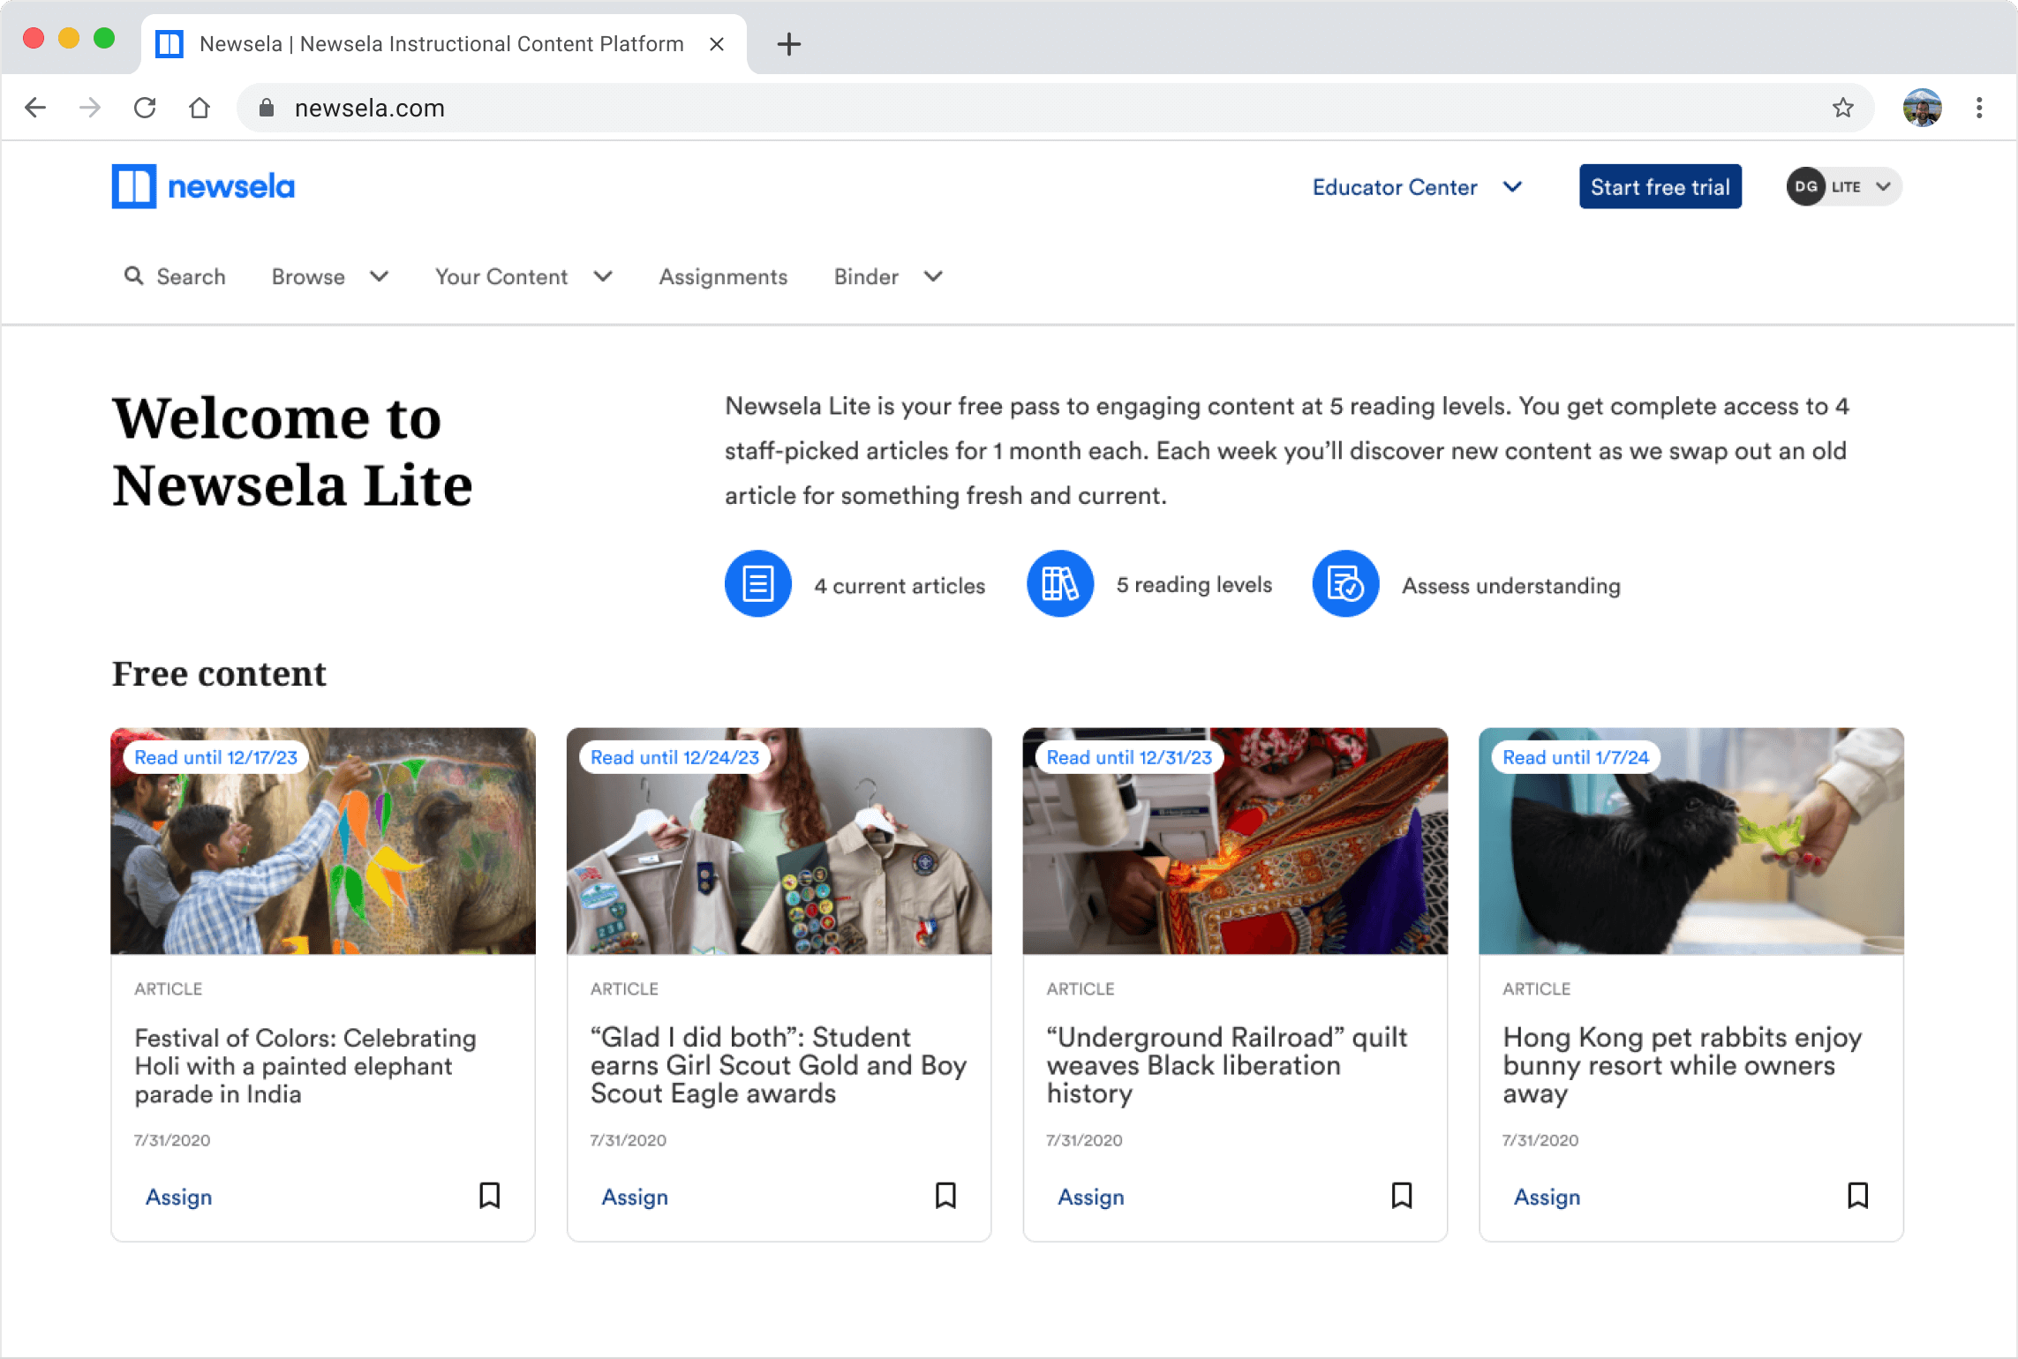Click the Read until 1/7/24 badge
Screen dimensions: 2018x1359
1576,757
